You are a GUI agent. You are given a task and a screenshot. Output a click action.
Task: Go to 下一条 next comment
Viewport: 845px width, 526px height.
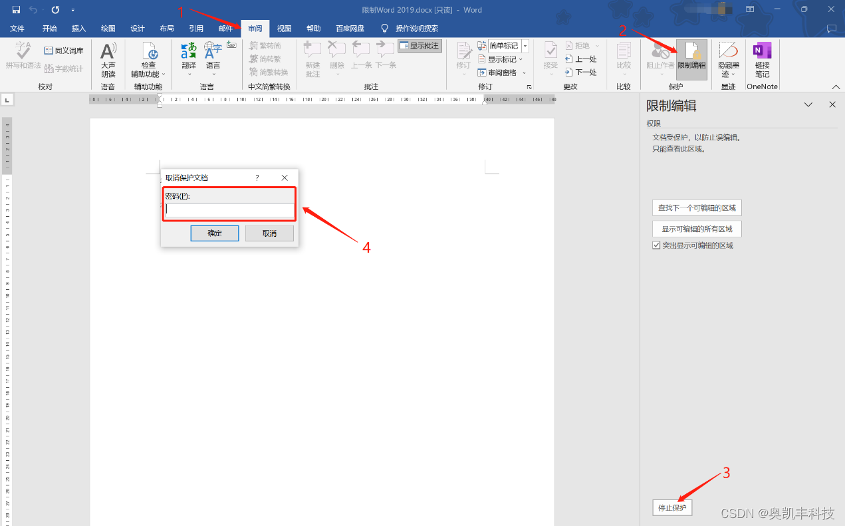386,55
